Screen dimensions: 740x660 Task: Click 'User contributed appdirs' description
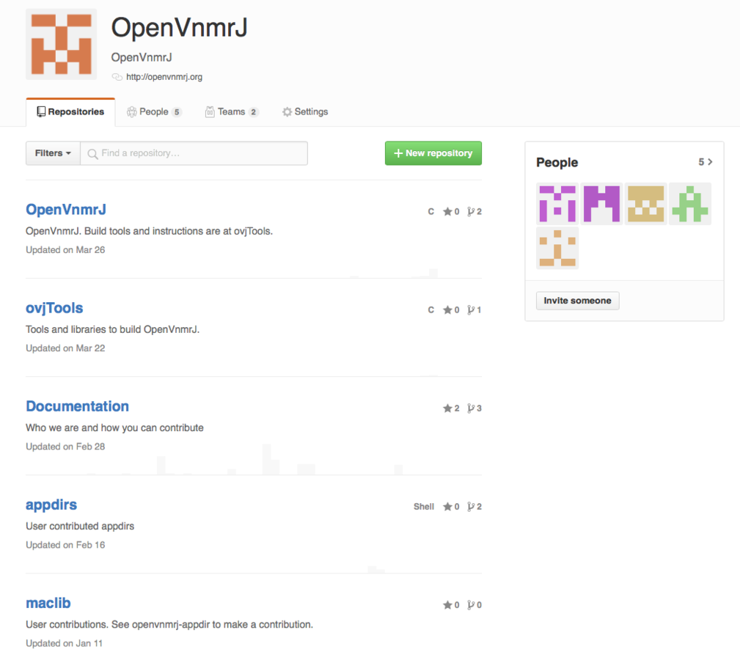pos(80,526)
